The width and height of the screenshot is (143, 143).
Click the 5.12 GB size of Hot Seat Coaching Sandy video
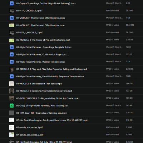click(129, 120)
